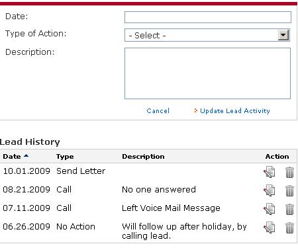Image resolution: width=298 pixels, height=248 pixels.
Task: Delete the 07.11.2009 Call entry
Action: [289, 209]
